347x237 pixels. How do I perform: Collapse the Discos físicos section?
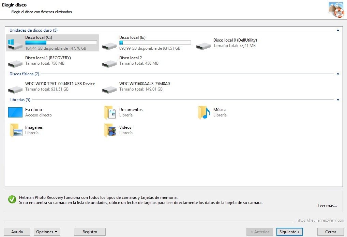coord(338,74)
